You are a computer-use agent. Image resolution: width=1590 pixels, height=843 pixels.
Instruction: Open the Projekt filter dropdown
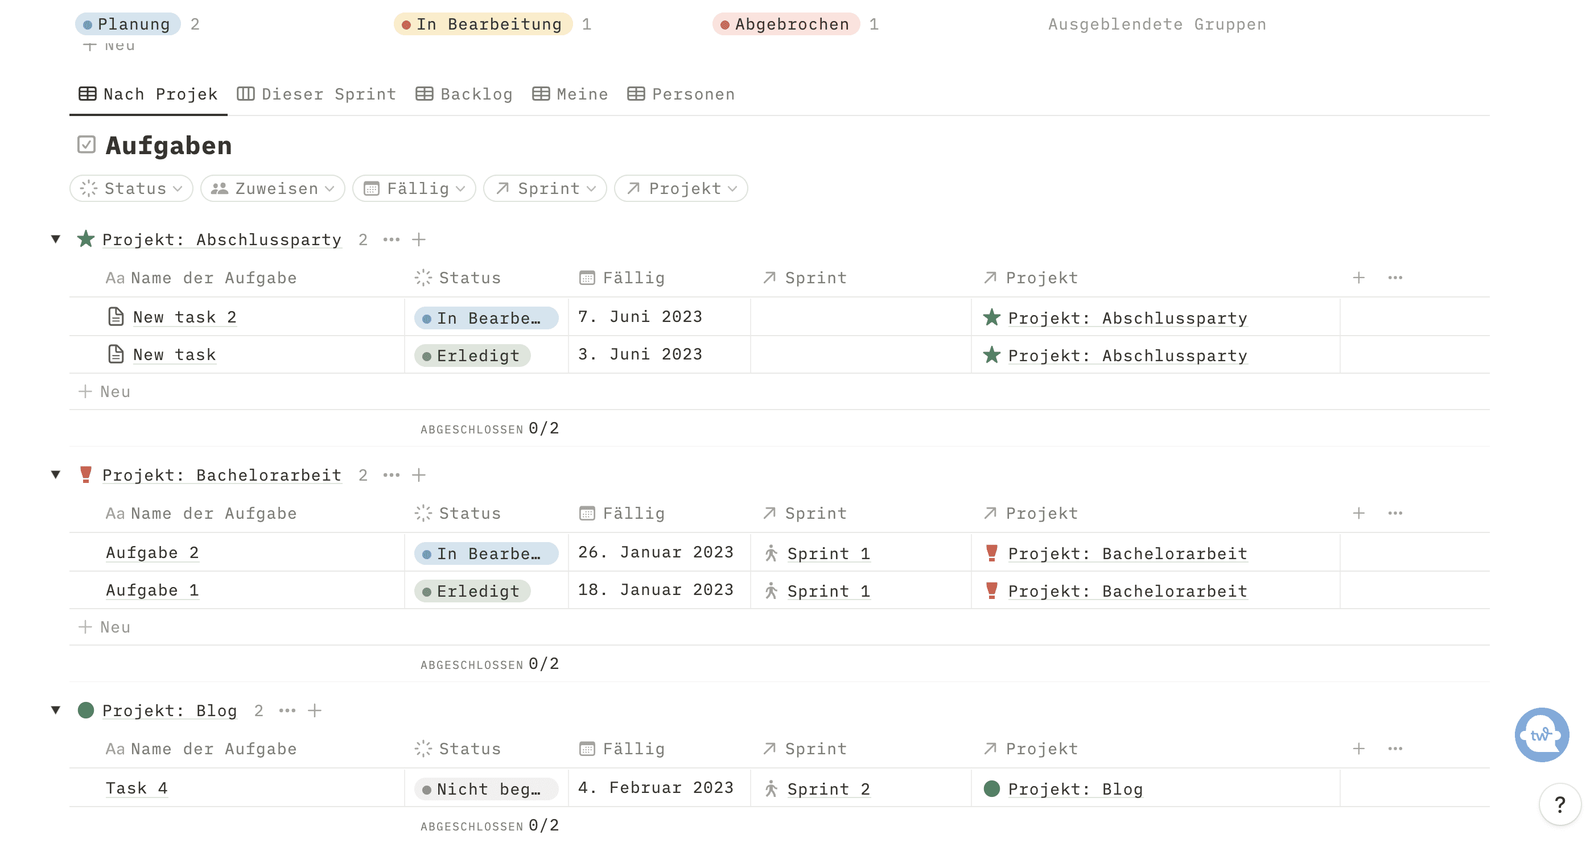coord(681,188)
